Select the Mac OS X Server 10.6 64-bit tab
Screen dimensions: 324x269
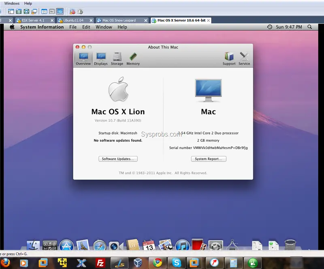(x=181, y=20)
